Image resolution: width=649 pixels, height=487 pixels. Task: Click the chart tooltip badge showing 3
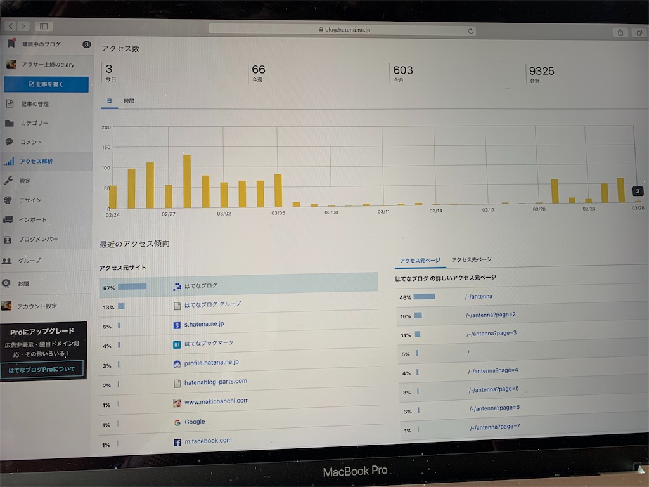[638, 191]
